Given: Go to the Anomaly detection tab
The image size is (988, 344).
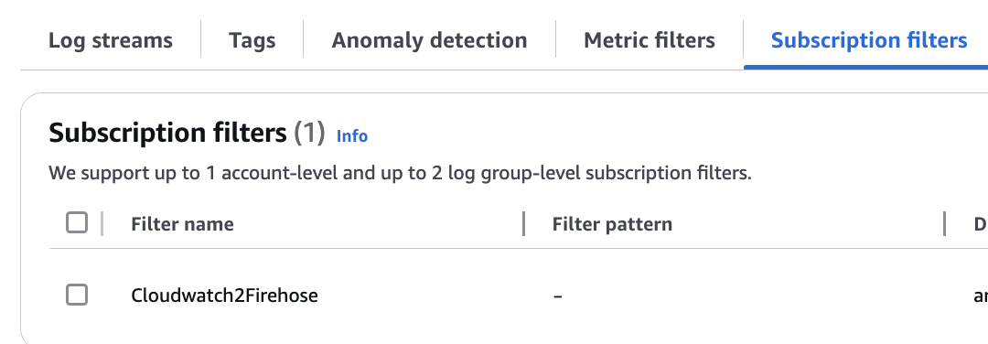Looking at the screenshot, I should (429, 40).
